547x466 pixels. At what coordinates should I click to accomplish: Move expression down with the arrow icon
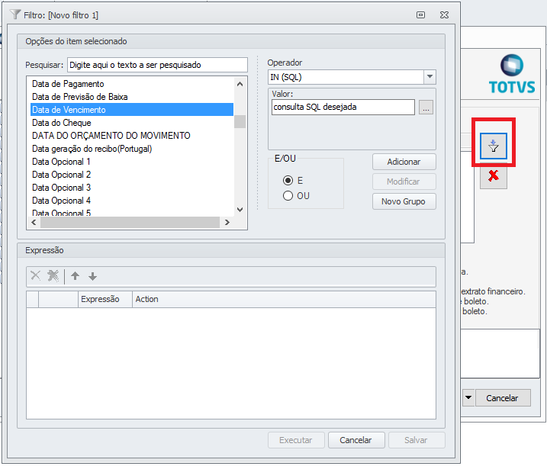[92, 276]
